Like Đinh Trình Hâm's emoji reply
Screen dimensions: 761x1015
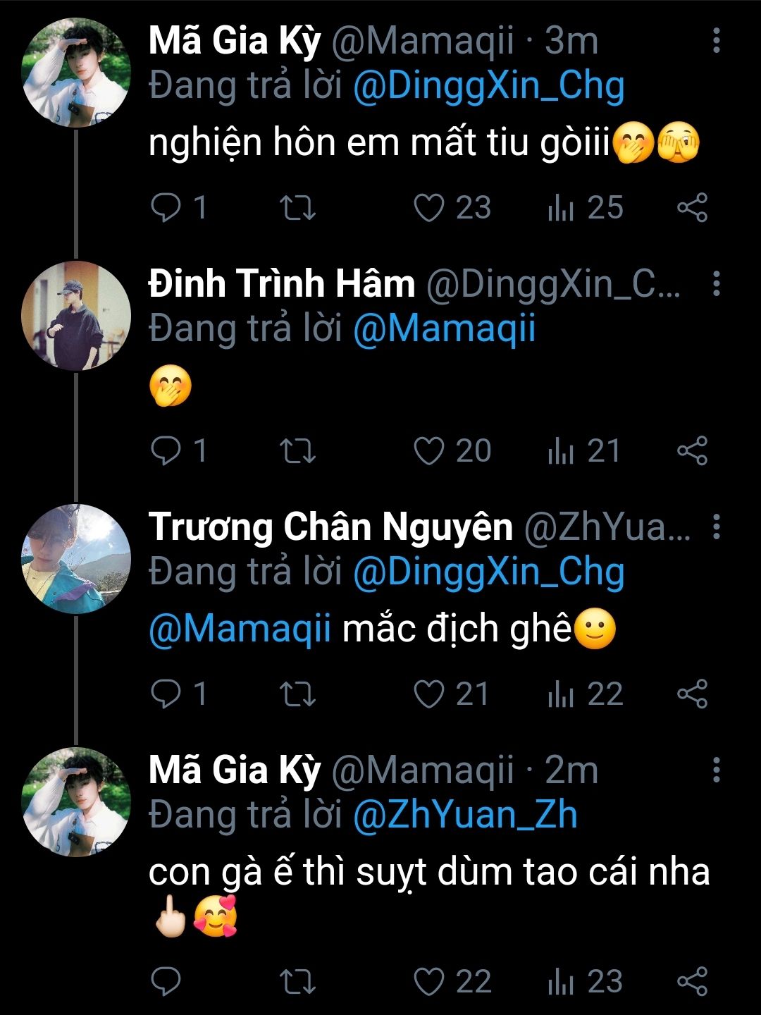coord(428,451)
